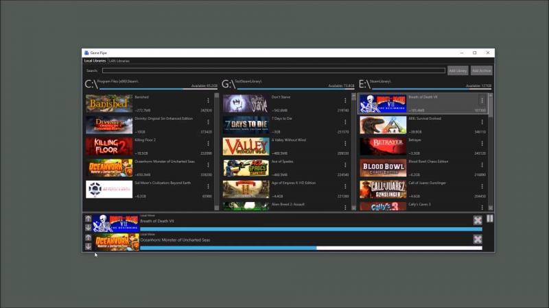The height and width of the screenshot is (308, 549).
Task: Click the G:\ library drive header
Action: pos(229,84)
